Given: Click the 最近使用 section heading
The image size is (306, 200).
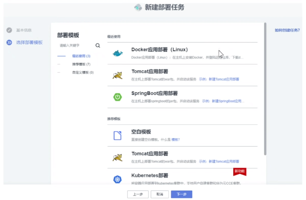Looking at the screenshot, I should (114, 36).
